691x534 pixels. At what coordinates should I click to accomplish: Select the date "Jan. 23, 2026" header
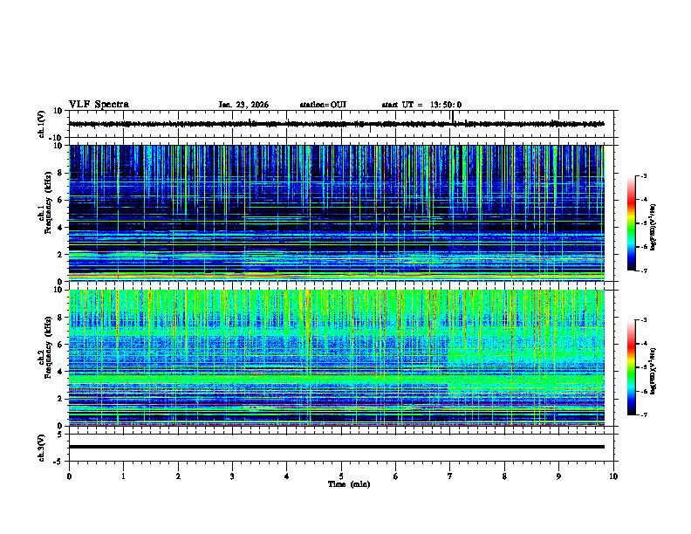243,105
